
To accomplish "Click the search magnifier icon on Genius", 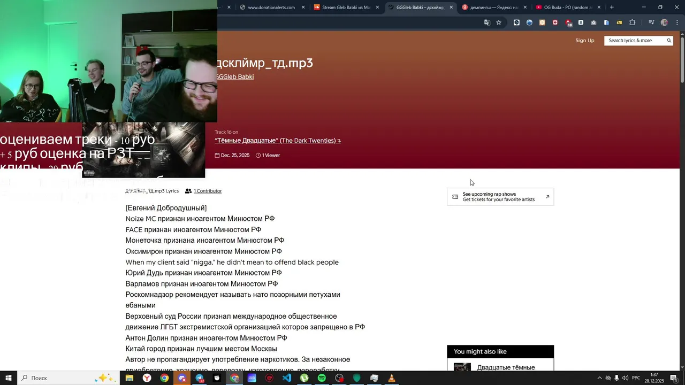I will 669,41.
